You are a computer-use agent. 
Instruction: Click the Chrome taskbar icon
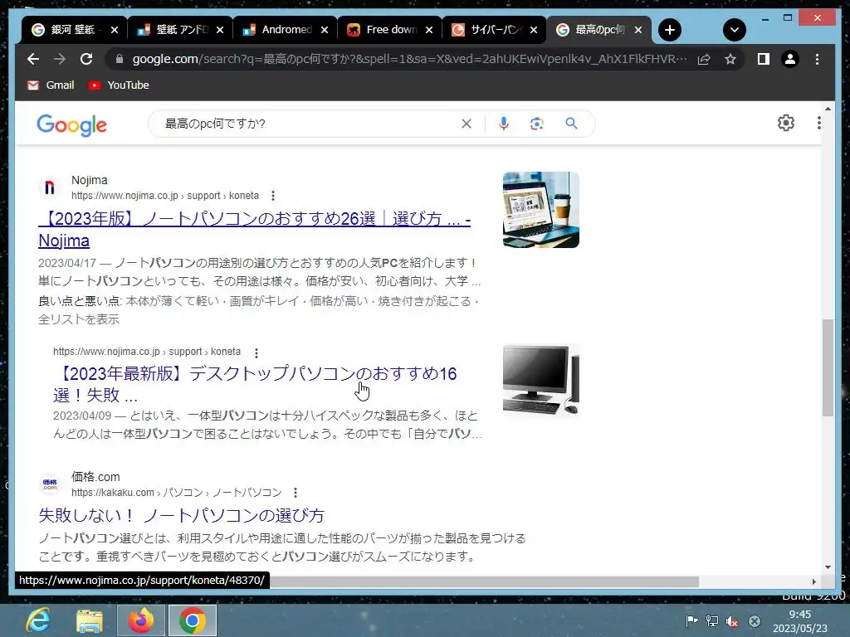[x=193, y=620]
